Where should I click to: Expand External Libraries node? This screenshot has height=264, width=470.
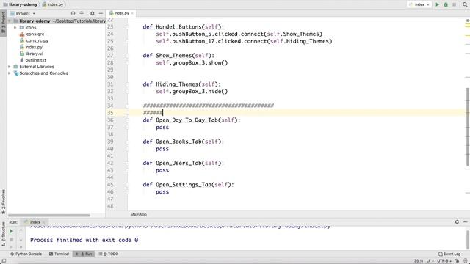[10, 67]
